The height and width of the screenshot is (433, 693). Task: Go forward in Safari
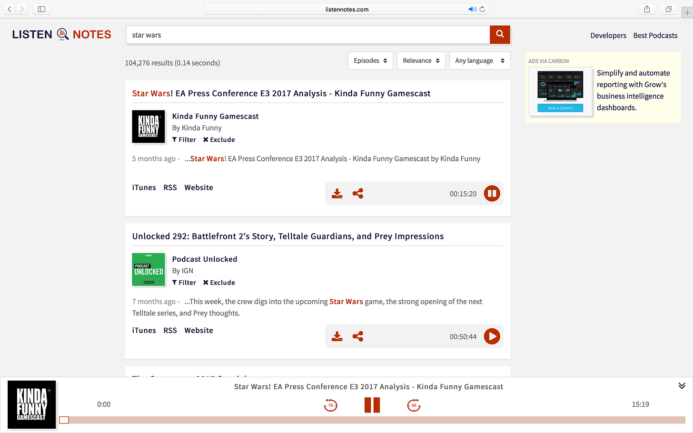pos(21,9)
